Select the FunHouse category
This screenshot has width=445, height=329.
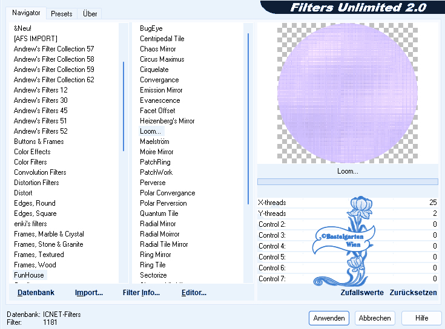(29, 275)
